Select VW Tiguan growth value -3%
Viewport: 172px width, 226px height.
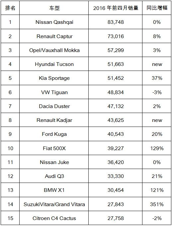tap(157, 92)
